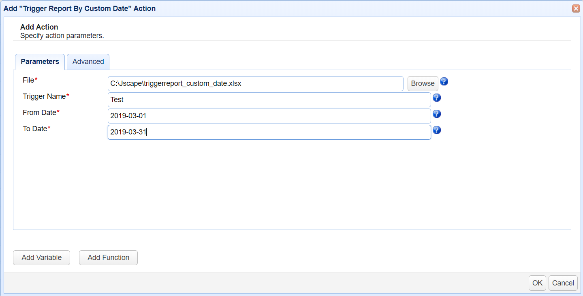Focus the File path input field
The width and height of the screenshot is (583, 296).
[x=255, y=83]
